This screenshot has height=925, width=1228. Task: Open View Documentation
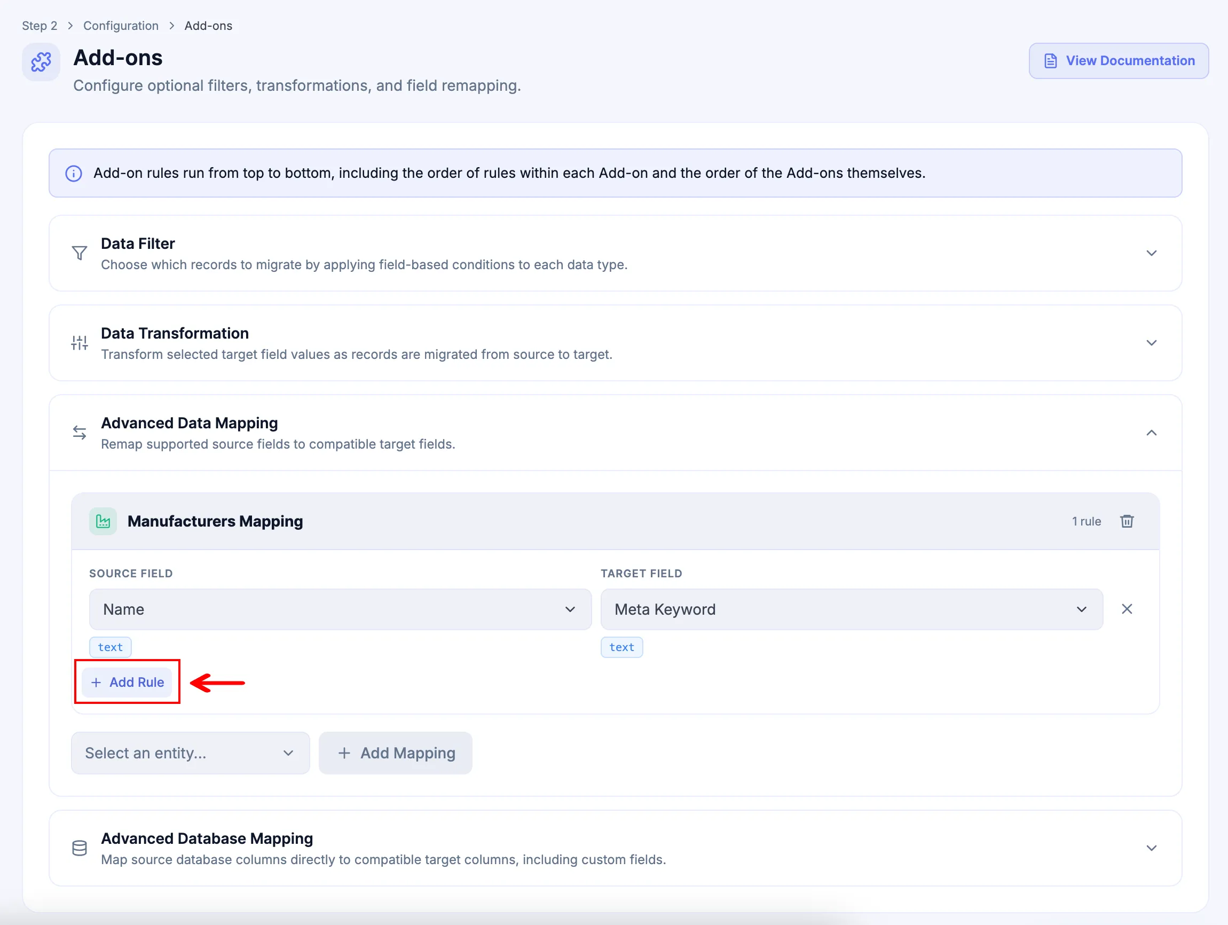pos(1119,60)
